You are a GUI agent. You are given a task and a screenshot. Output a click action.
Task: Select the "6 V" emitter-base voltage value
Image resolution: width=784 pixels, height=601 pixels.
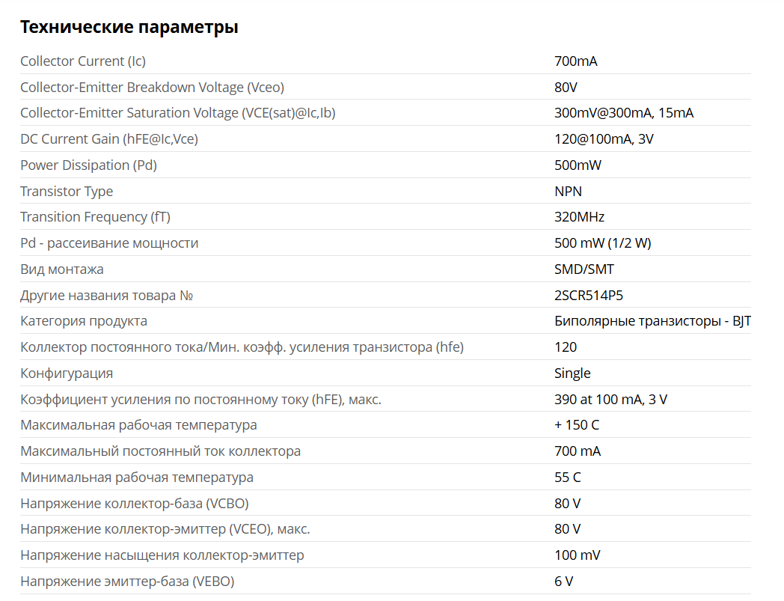[564, 582]
